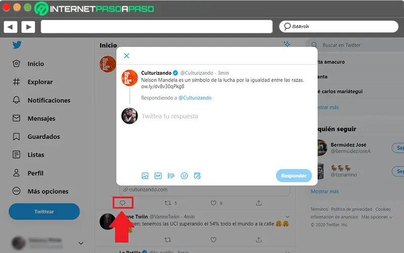The width and height of the screenshot is (404, 253).
Task: Open Listas in sidebar
Action: (28, 155)
